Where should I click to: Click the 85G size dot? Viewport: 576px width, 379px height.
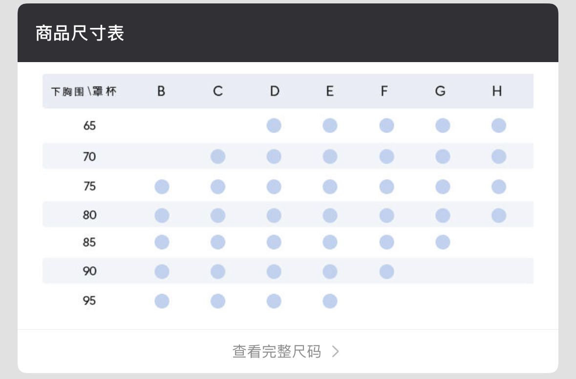click(443, 242)
